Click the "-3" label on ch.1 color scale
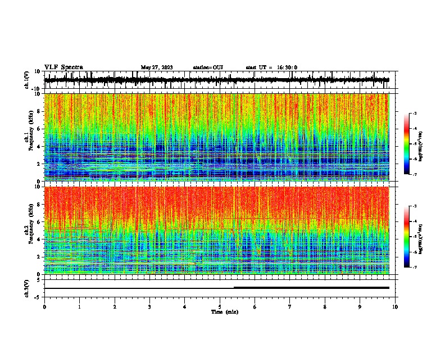This screenshot has height=344, width=445. (415, 114)
